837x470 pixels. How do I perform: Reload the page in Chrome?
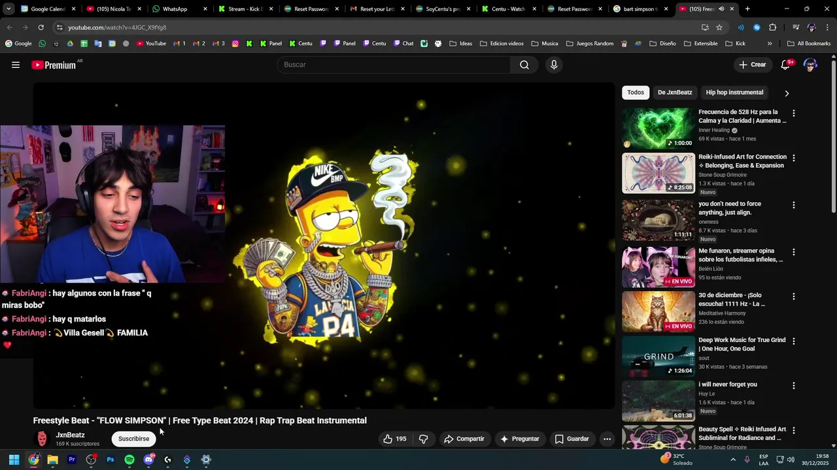[41, 27]
